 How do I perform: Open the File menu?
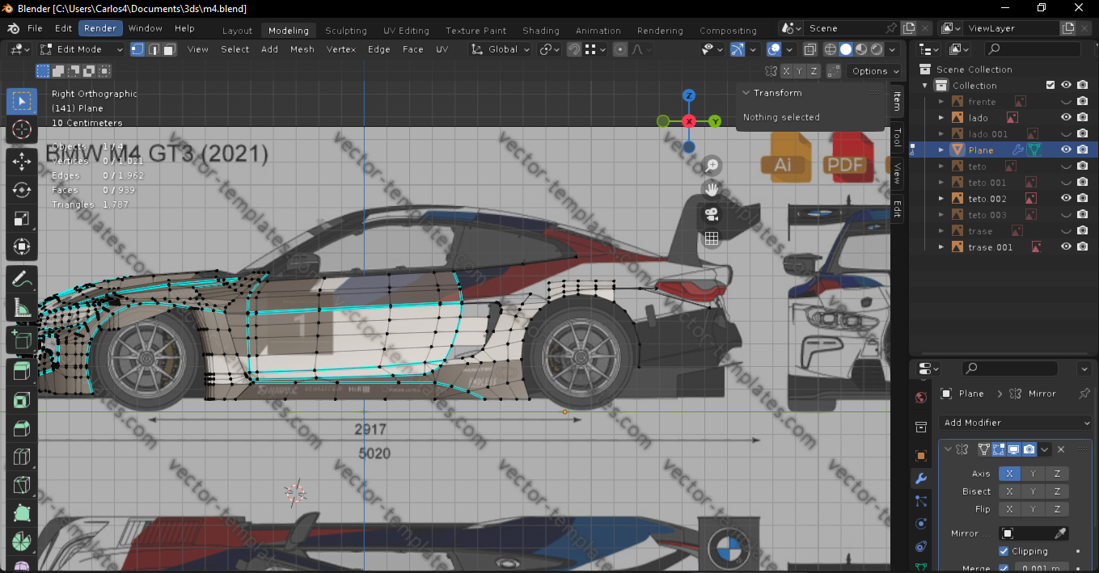(35, 28)
